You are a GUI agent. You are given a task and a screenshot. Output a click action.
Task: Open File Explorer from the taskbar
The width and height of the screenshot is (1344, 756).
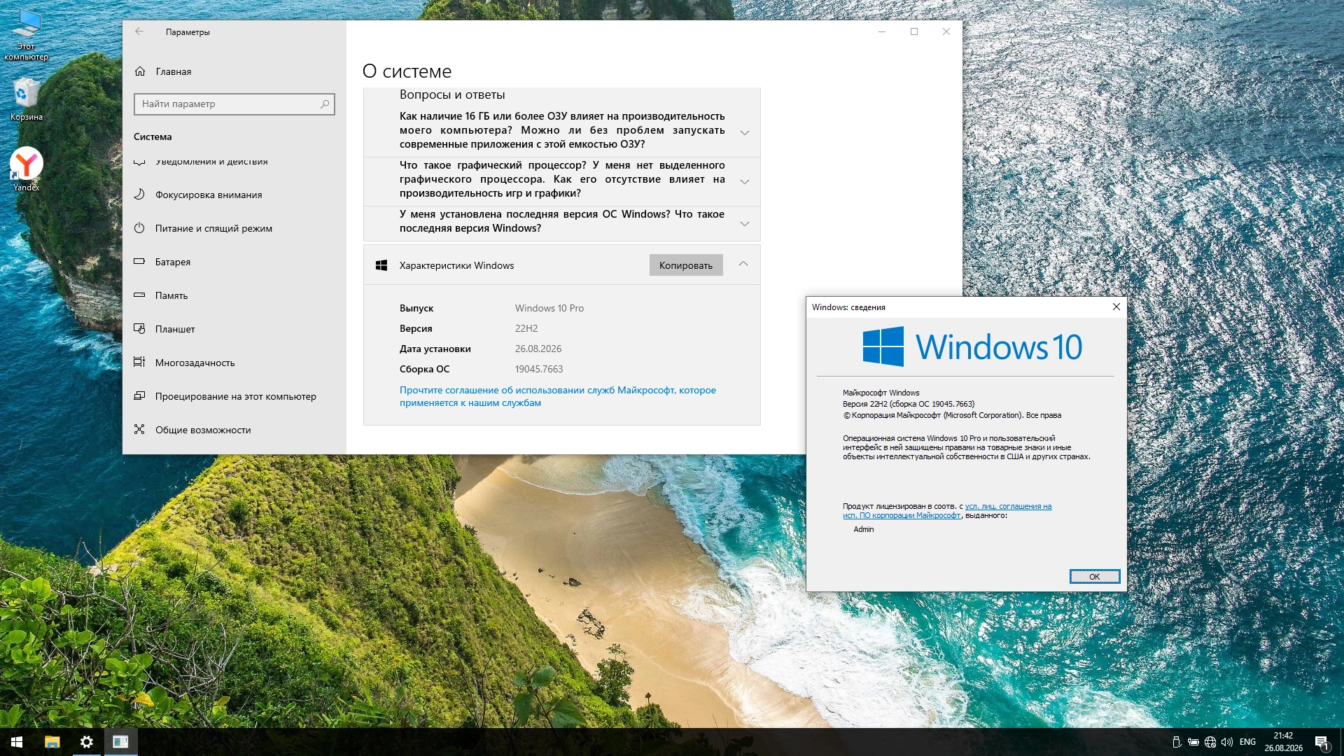(52, 742)
